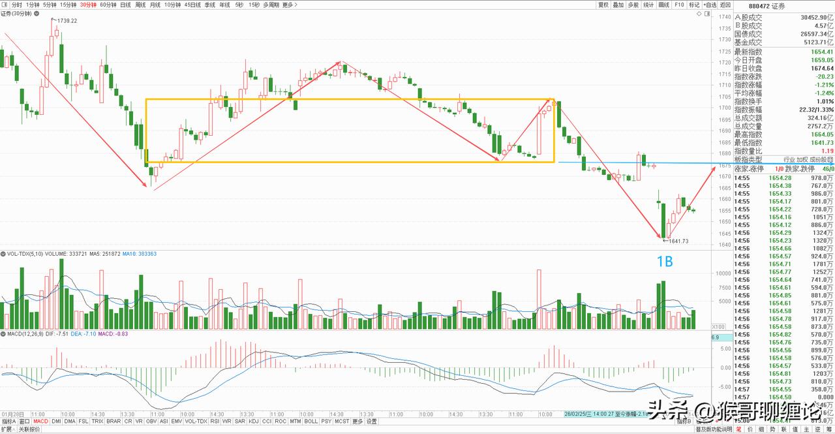Viewport: 835px width, 434px height.
Task: Select the 15分钟 period
Action: click(68, 5)
